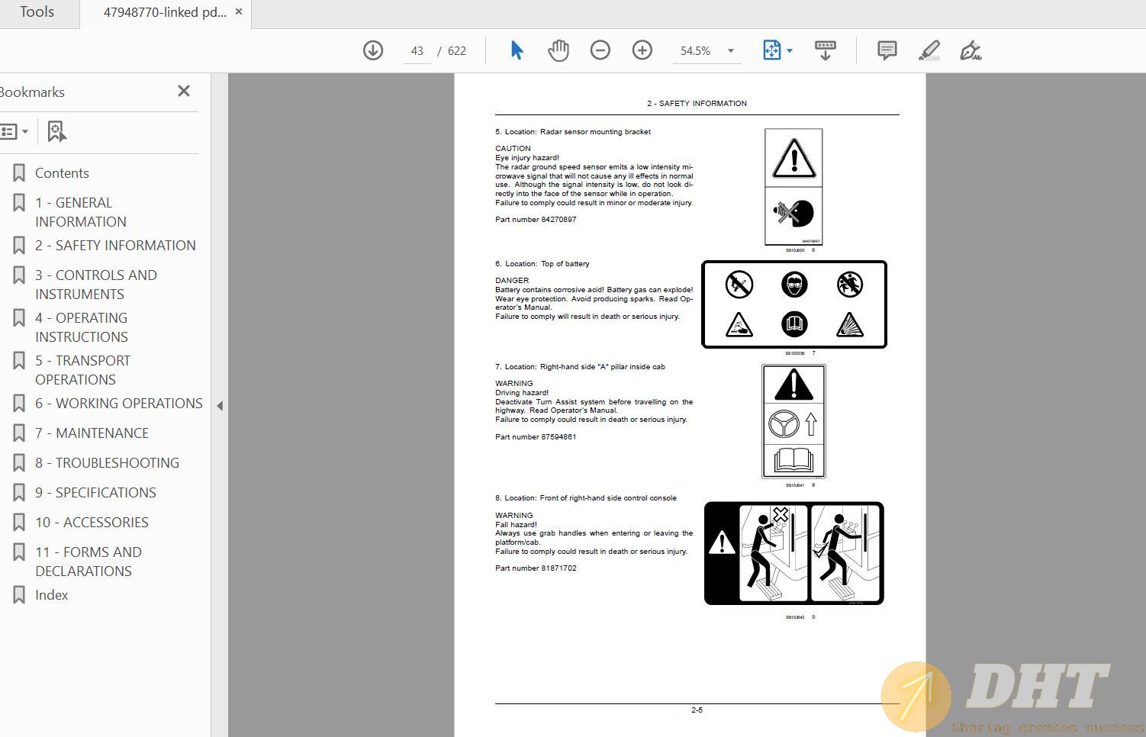
Task: Activate the hand pan tool
Action: point(559,50)
